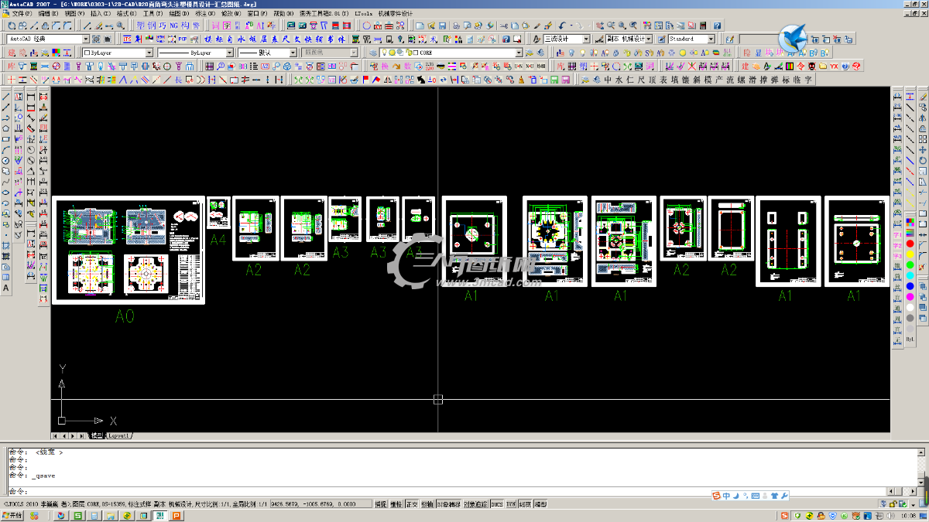Select the A0 drawing sheet thumbnail

[x=129, y=250]
